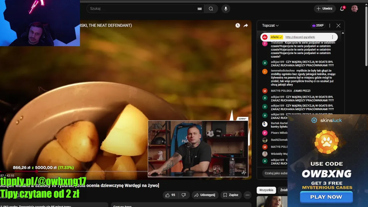Like the video with thumbs up

(x=170, y=195)
